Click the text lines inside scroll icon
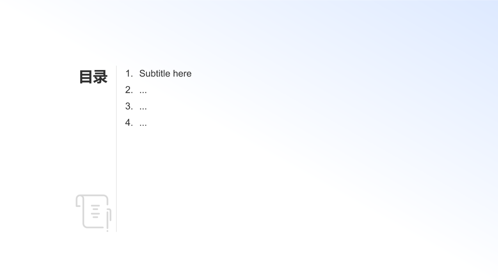Viewport: 498px width, 280px height. (95, 211)
